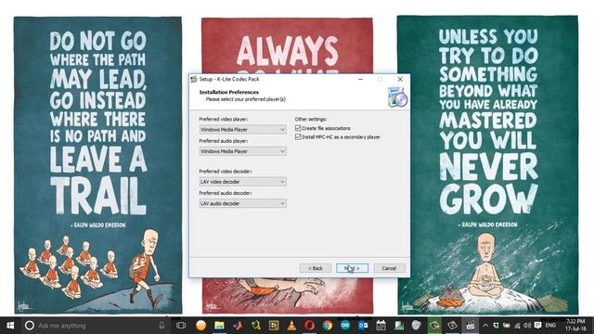Click the 'Preferred video decoder:' label
Viewport: 594px width, 334px height.
coord(225,171)
